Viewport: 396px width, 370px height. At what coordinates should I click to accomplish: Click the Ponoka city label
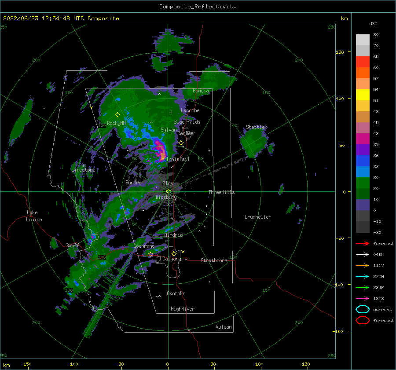[201, 91]
